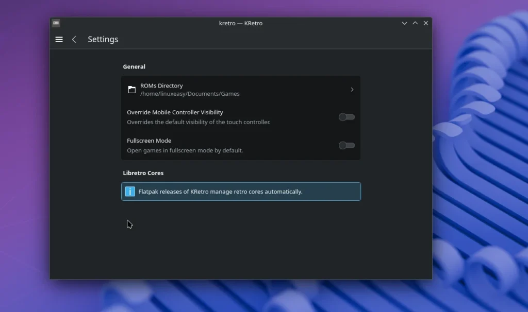
Task: Open the hamburger menu
Action: coord(59,40)
